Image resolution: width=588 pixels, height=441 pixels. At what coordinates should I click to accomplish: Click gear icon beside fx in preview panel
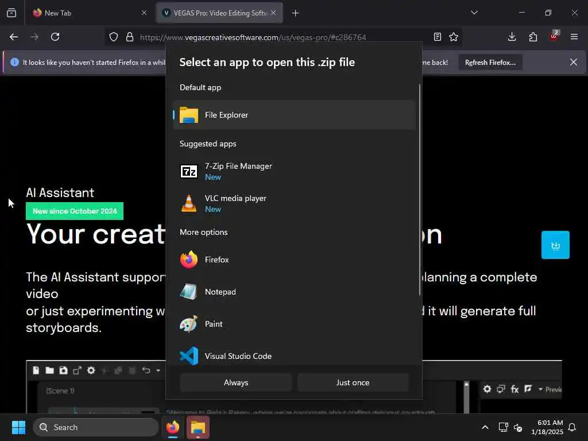click(x=487, y=389)
